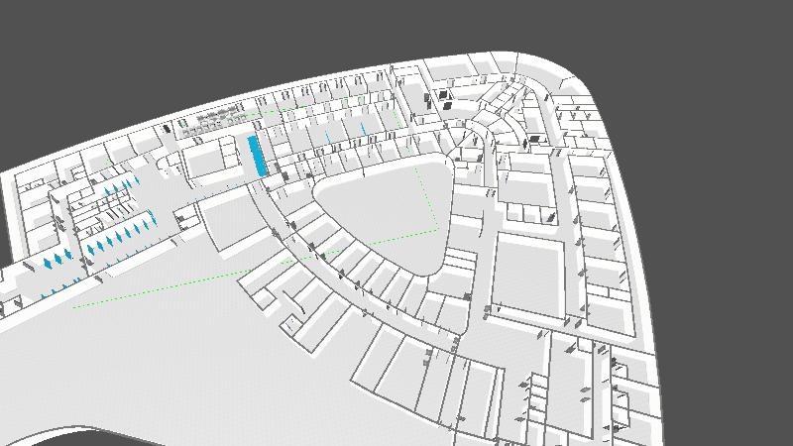Select the big rectangular block left of blue bar
This screenshot has height=446, width=793.
(x=210, y=159)
